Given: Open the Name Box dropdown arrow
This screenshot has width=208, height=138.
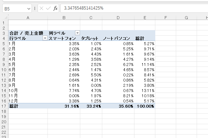Looking at the screenshot, I should (x=29, y=9).
